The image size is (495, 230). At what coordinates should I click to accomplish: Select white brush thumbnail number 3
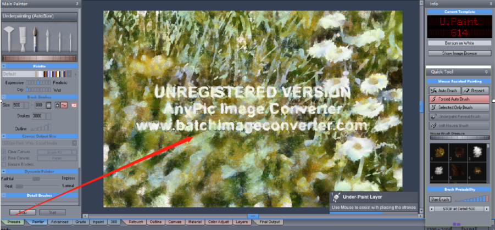(477, 153)
